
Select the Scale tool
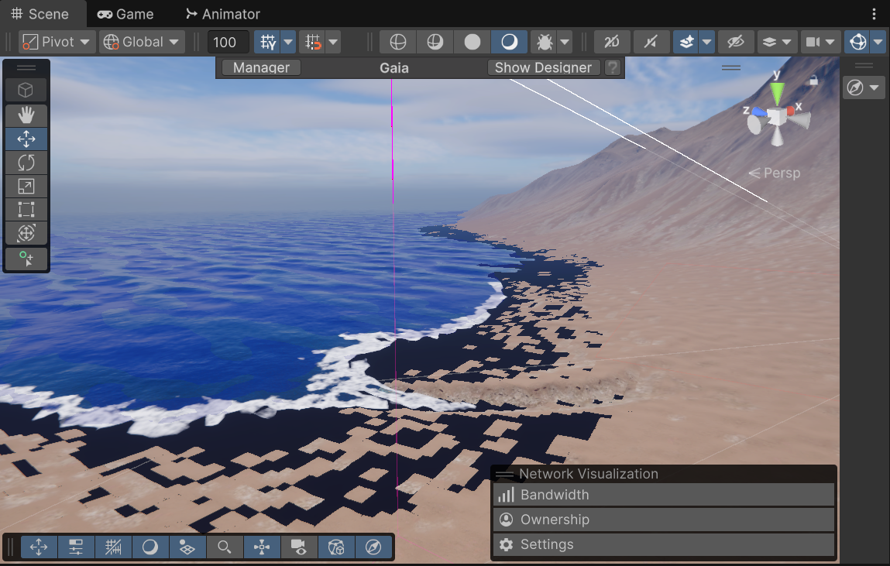(26, 186)
